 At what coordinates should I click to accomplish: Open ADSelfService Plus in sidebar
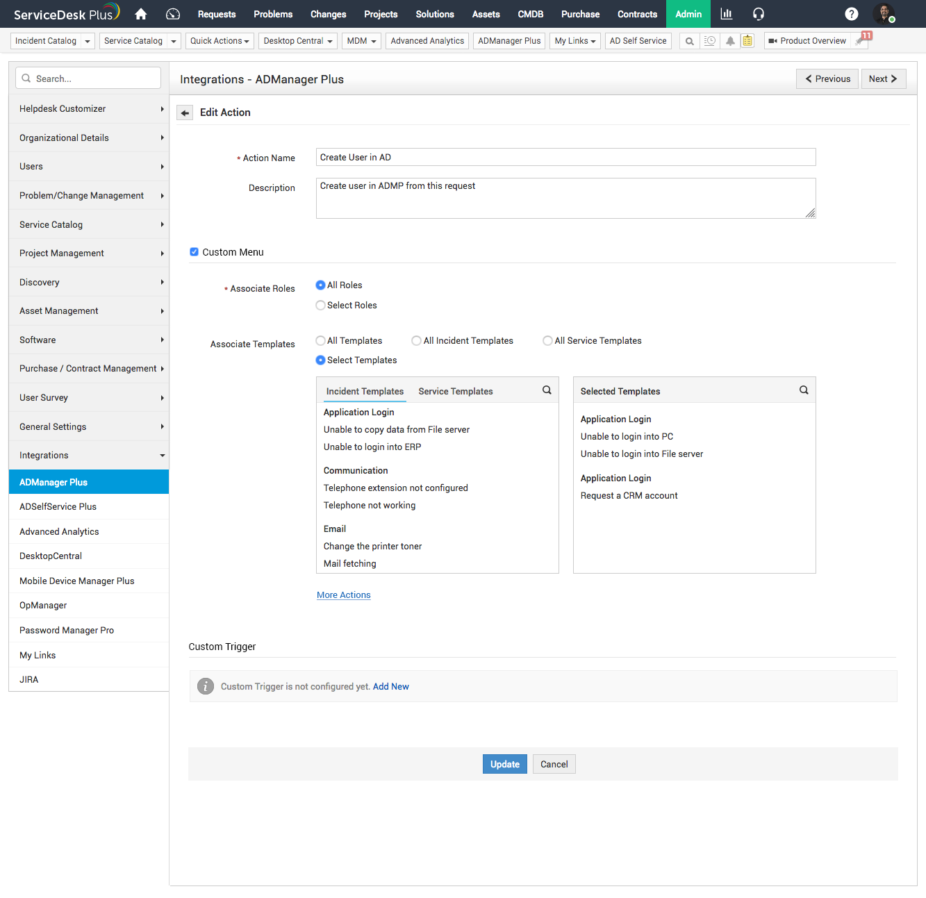89,507
